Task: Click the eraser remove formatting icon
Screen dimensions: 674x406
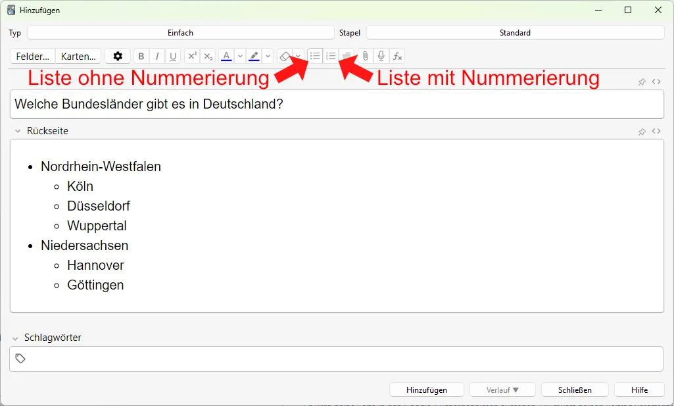Action: click(x=285, y=57)
